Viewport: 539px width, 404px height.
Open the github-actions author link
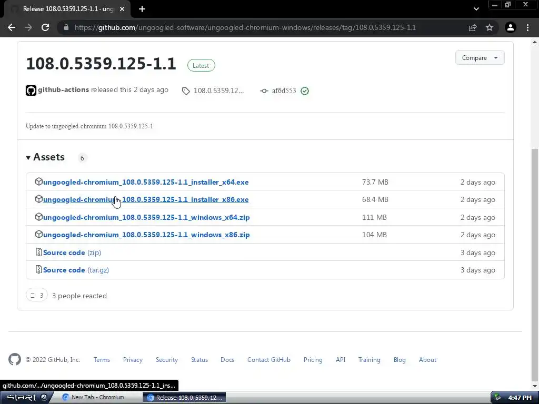(63, 89)
